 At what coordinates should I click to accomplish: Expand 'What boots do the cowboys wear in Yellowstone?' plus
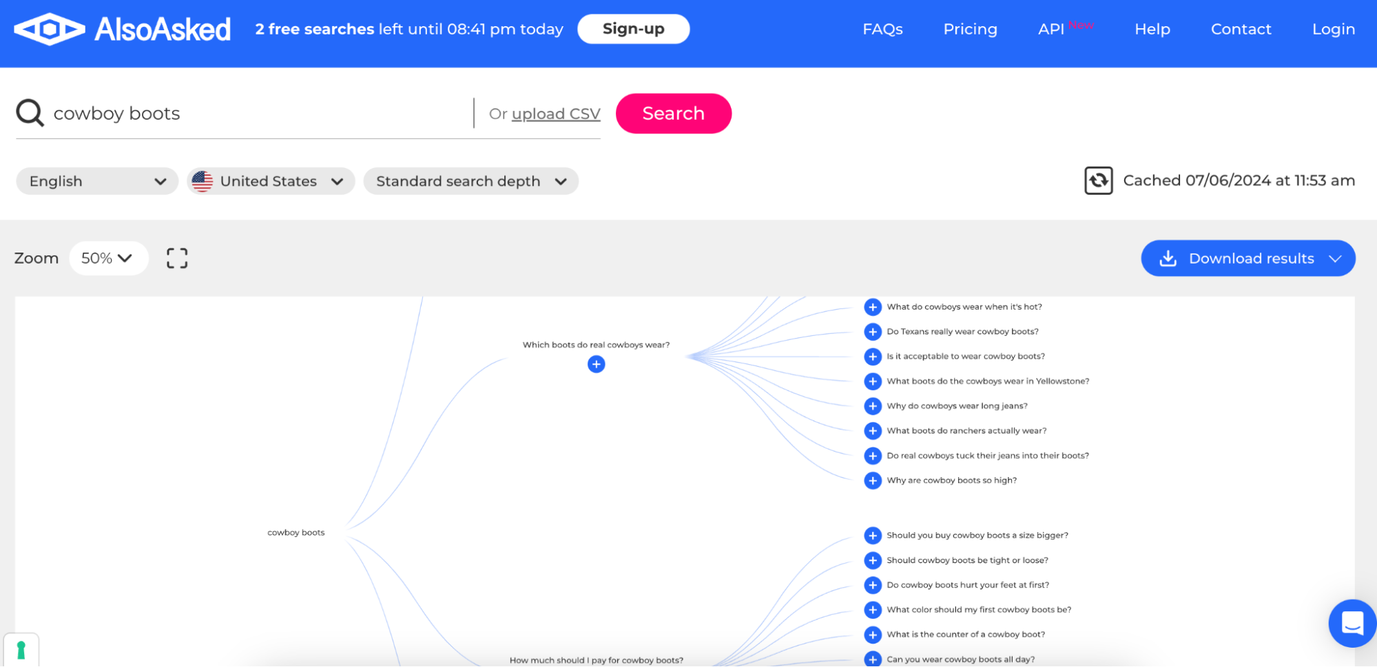tap(873, 381)
